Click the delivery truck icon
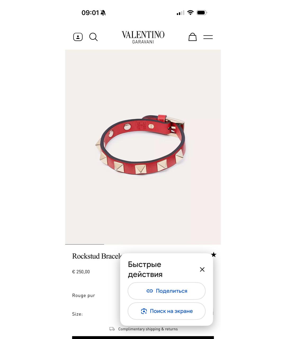 (112, 329)
